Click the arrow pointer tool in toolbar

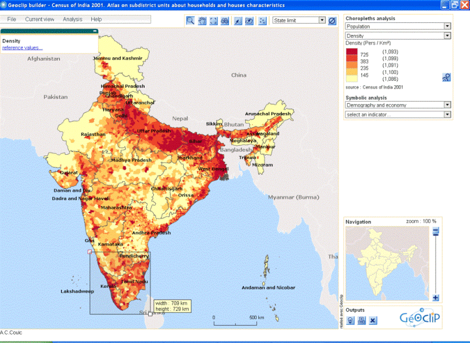(x=236, y=21)
